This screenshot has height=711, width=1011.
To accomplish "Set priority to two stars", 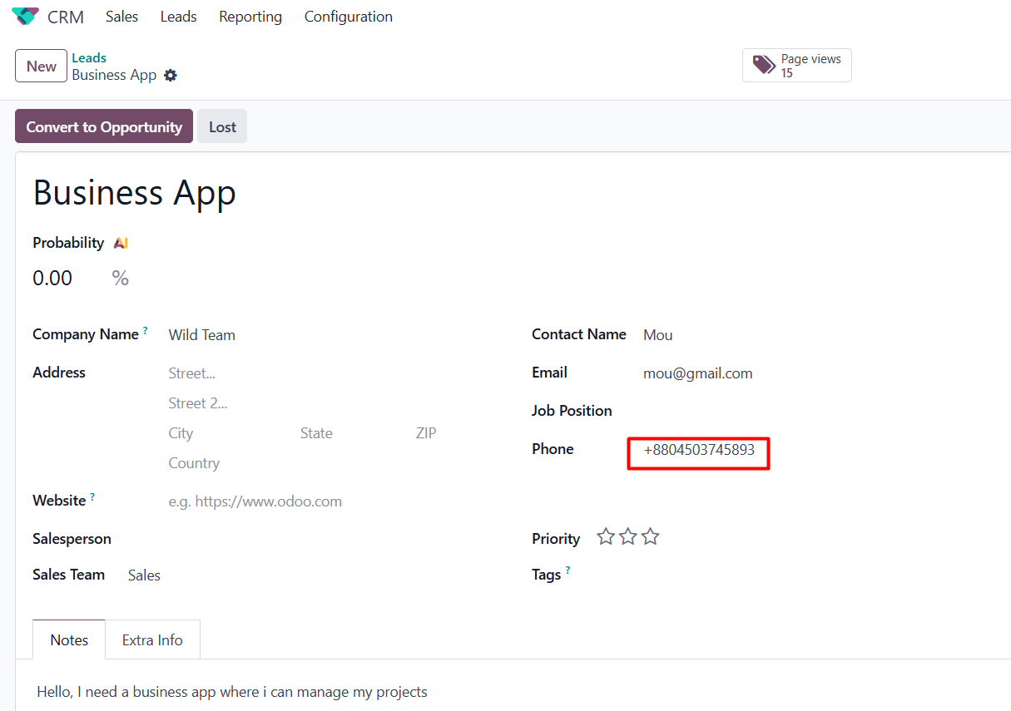I will tap(628, 537).
